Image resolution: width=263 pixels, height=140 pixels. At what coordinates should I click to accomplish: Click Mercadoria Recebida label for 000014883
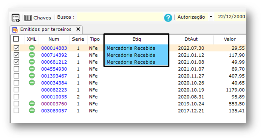pyautogui.click(x=131, y=48)
